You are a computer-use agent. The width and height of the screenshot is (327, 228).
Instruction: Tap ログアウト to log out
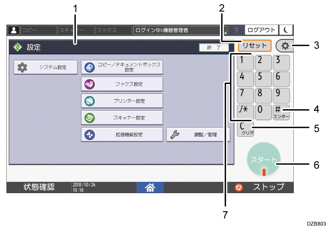(262, 30)
